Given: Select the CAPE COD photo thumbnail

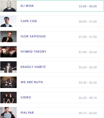Looking at the screenshot, I should (x=8, y=21).
